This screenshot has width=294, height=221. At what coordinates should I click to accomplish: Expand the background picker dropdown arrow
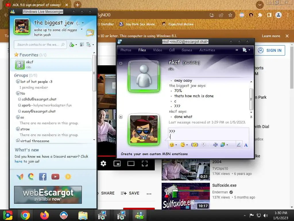click(x=227, y=145)
